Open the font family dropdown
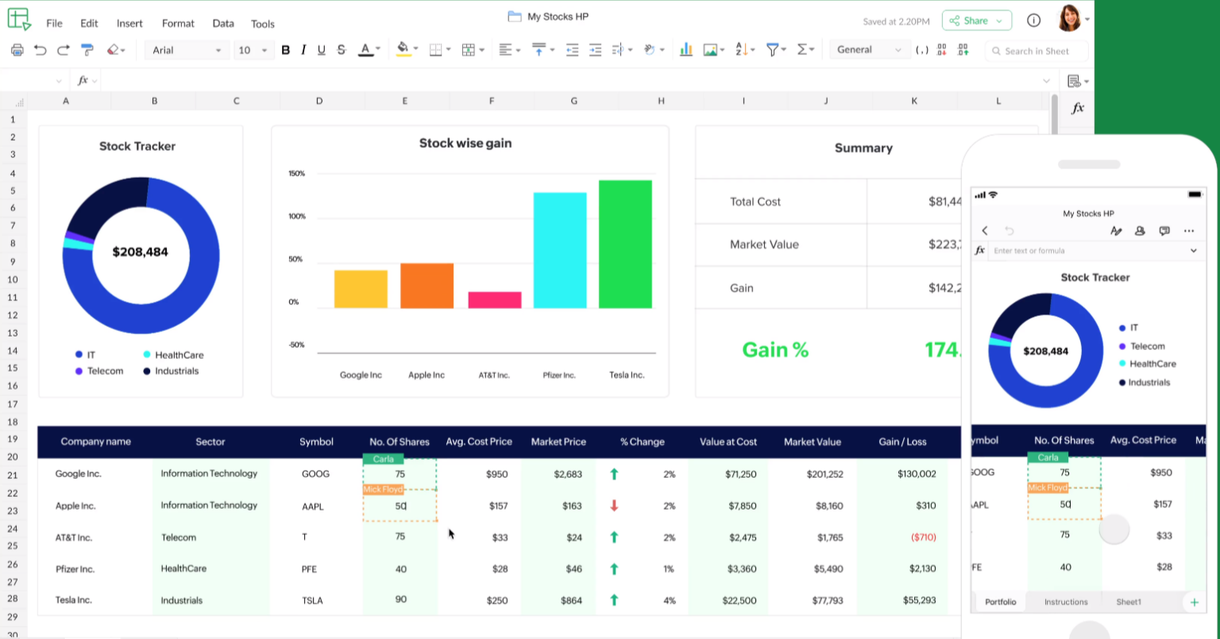The image size is (1220, 639). coord(187,50)
